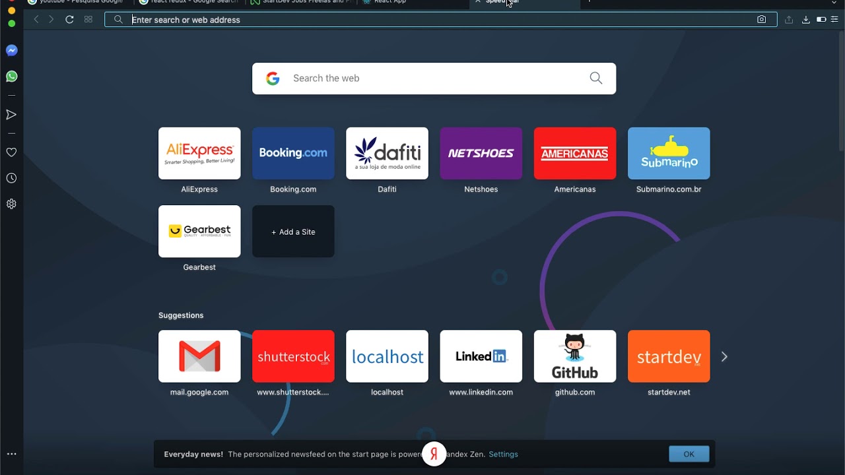Click the Search the web field

point(434,79)
